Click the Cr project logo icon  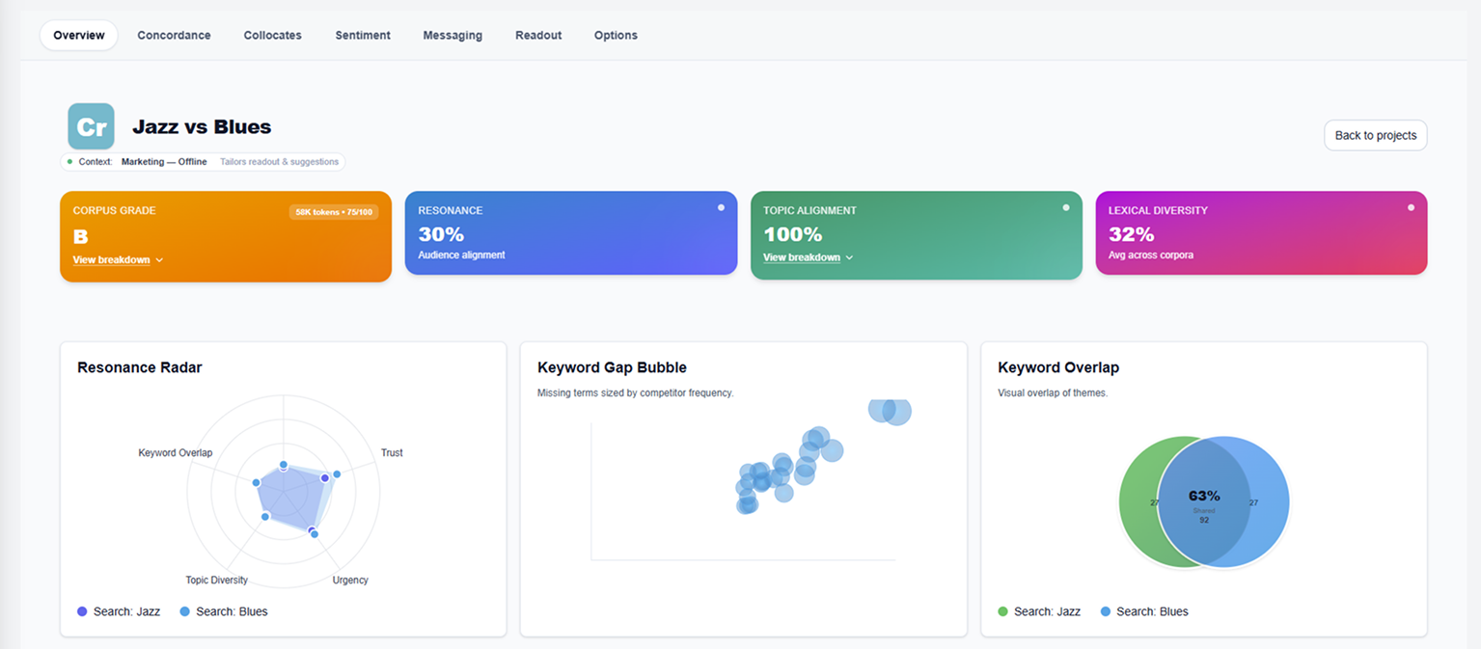91,126
